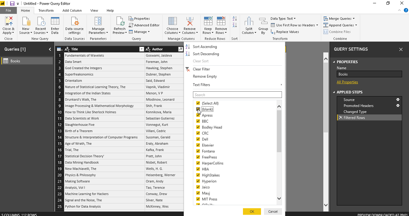This screenshot has height=216, width=409.
Task: Open the help question mark icon
Action: pos(405,10)
